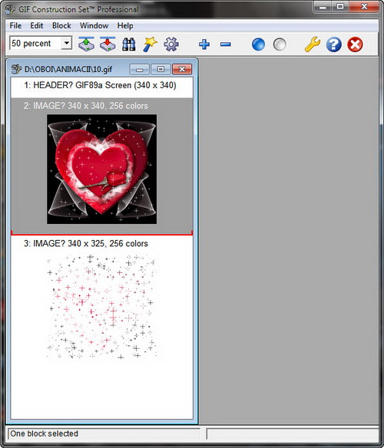Click the blue plus insert block icon
Image resolution: width=384 pixels, height=448 pixels.
tap(204, 44)
